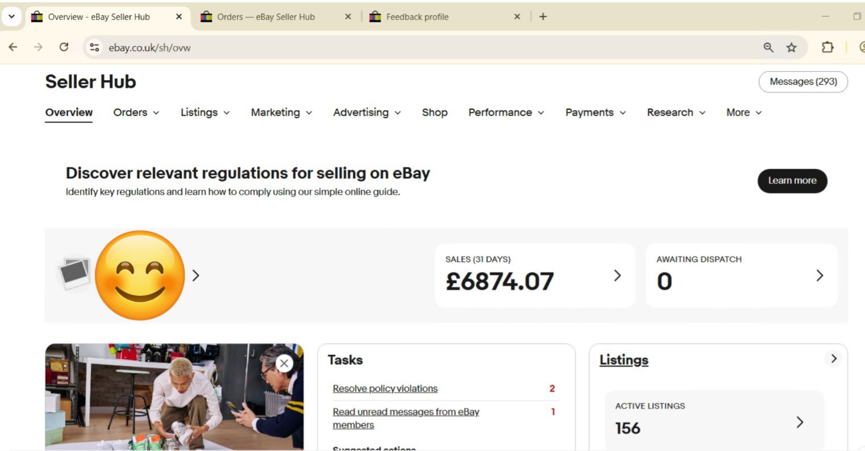
Task: Click the browser back arrow
Action: coord(12,47)
